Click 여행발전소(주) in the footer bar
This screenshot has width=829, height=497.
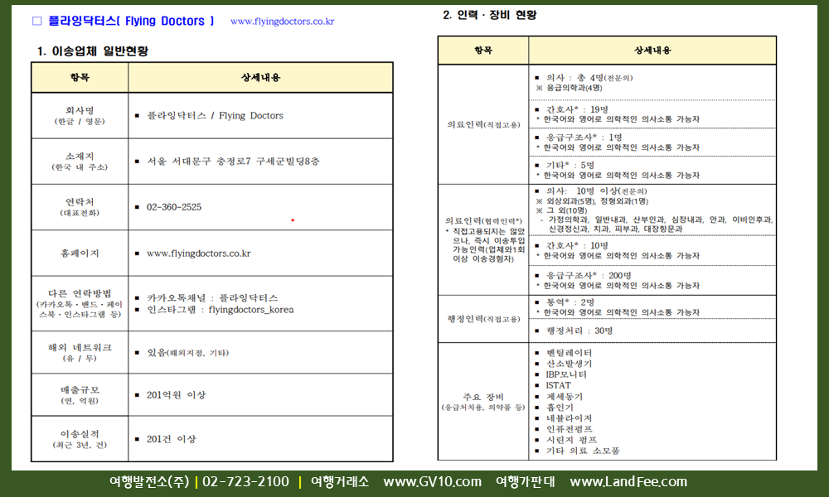point(149,482)
